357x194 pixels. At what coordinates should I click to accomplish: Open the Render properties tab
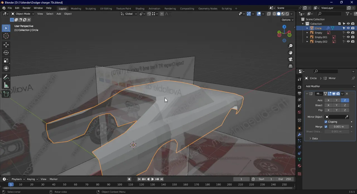point(300,87)
